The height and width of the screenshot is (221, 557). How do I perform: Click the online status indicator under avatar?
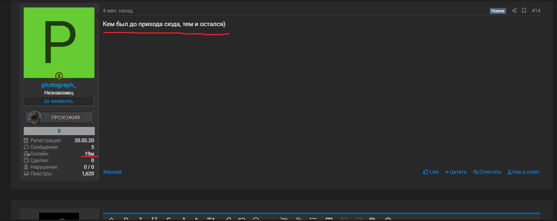pos(59,76)
